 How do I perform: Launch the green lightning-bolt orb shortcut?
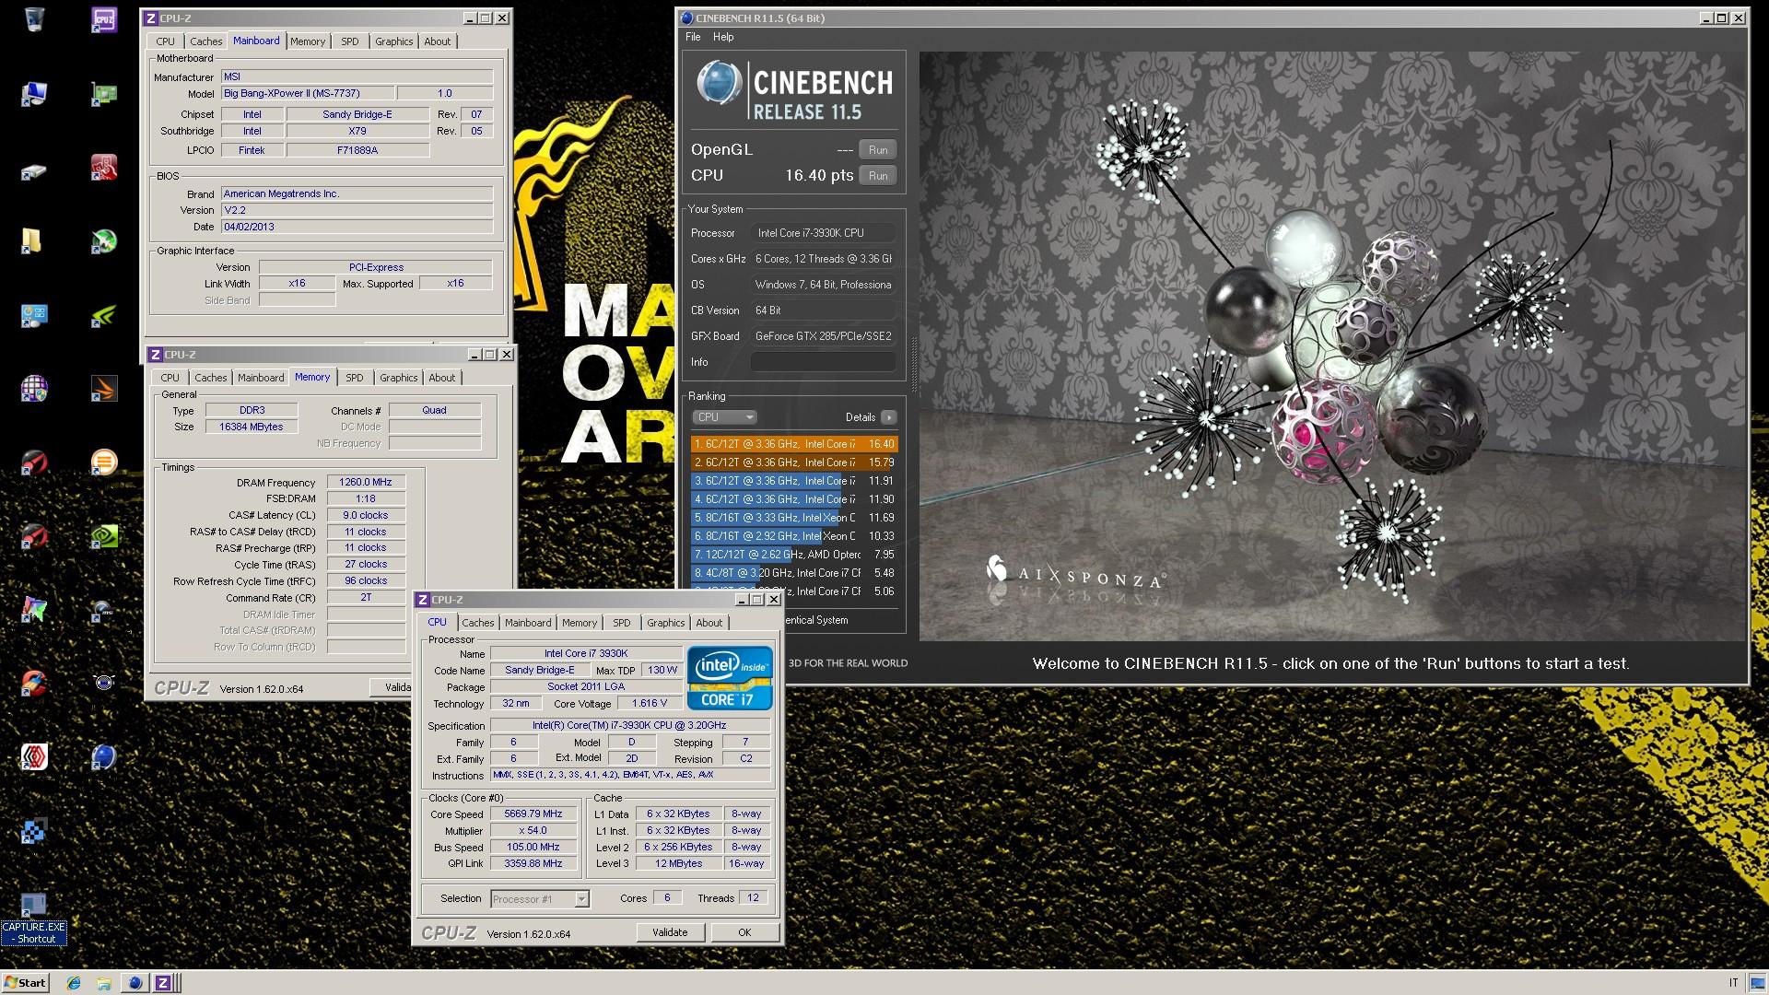click(104, 241)
